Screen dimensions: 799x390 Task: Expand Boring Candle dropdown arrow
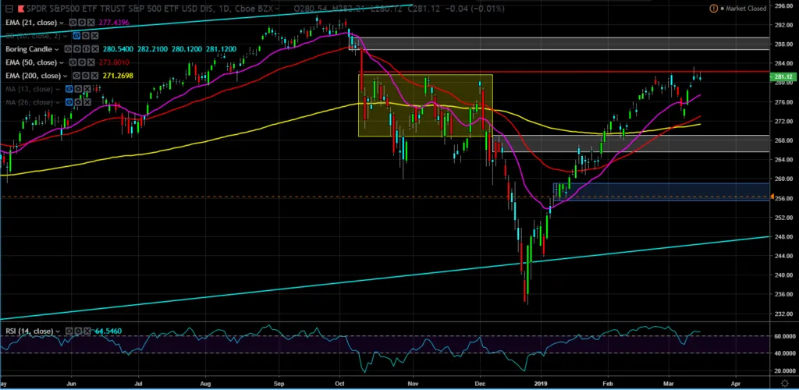(56, 49)
